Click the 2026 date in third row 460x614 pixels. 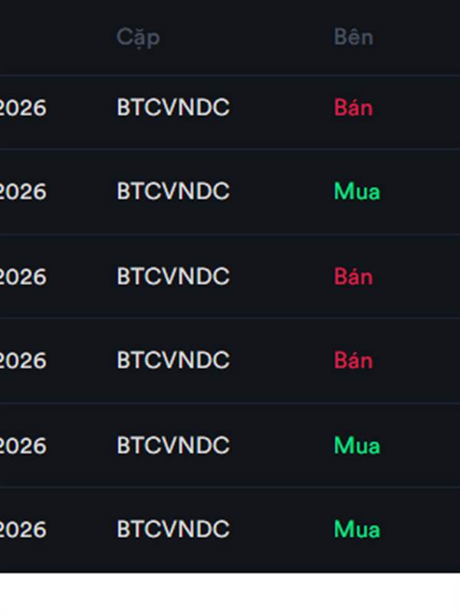point(23,277)
